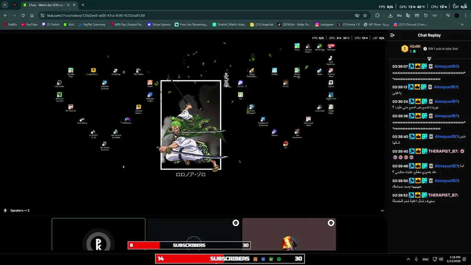Open the ARK Survival Ascended icon

tap(116, 134)
